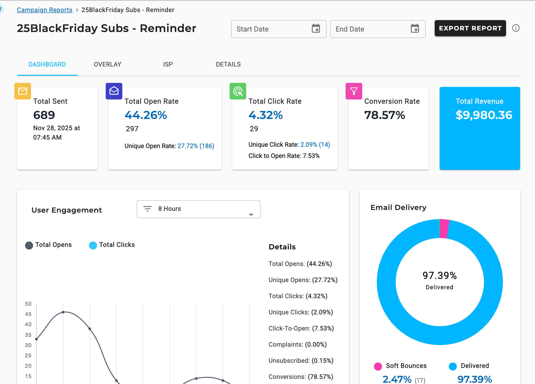The width and height of the screenshot is (535, 384).
Task: Click the Unique Open Rate 27.72% (186) link
Action: [196, 146]
